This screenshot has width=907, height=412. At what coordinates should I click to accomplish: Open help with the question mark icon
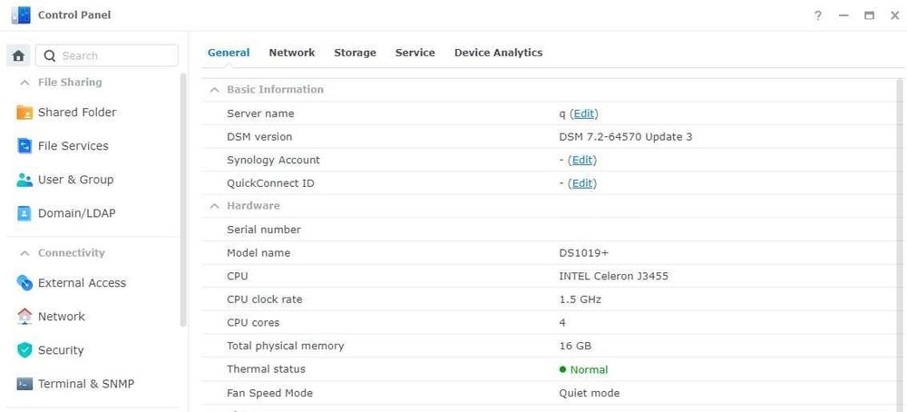pyautogui.click(x=817, y=15)
